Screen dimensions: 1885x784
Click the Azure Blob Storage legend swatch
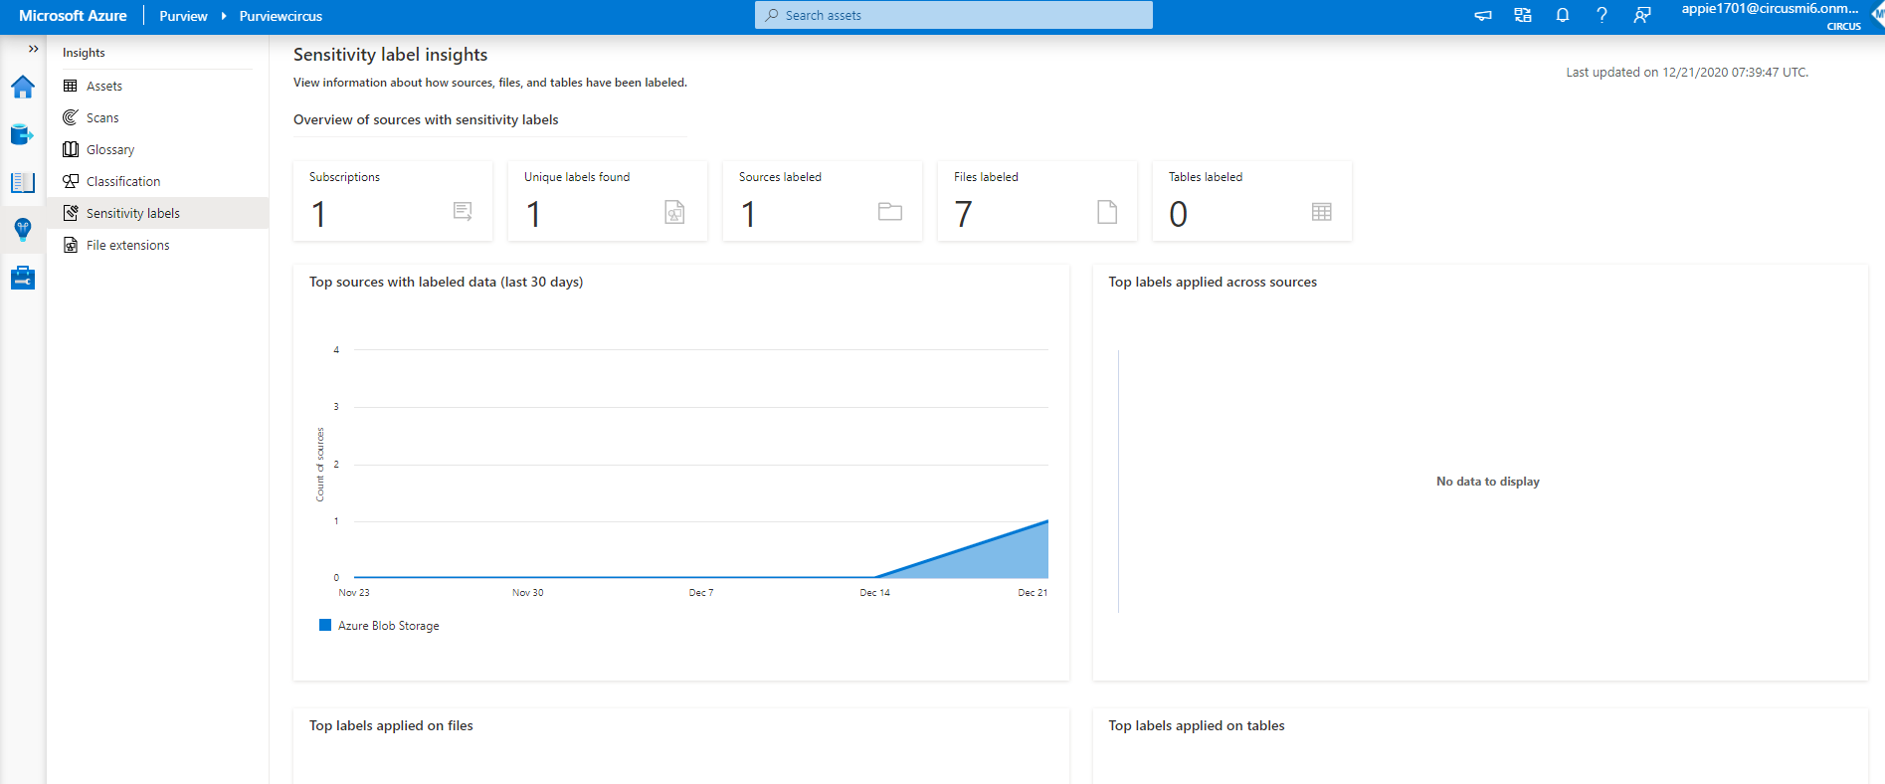[324, 626]
